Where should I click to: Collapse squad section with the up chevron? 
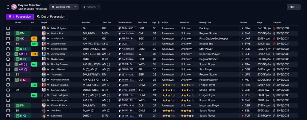click(8, 5)
